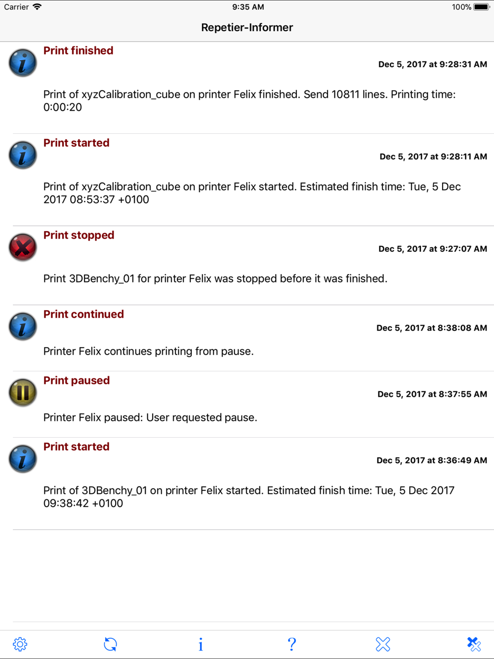Click info icon beside 3DBenchy_01 Print started

point(23,458)
